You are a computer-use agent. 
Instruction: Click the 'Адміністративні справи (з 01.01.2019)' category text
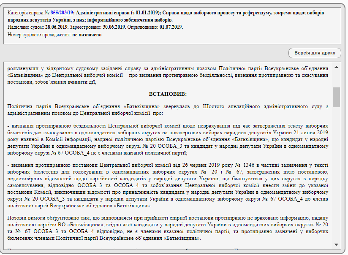coord(118,13)
